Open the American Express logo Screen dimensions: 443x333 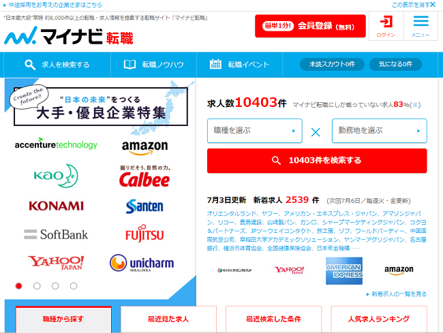point(343,270)
